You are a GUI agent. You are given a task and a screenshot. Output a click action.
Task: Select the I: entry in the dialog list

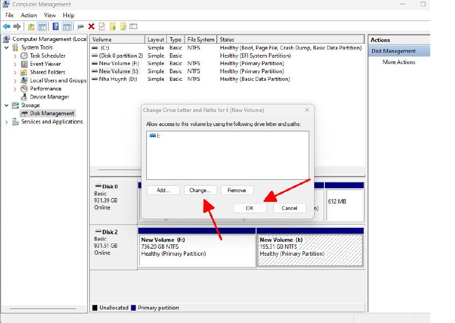coord(155,136)
